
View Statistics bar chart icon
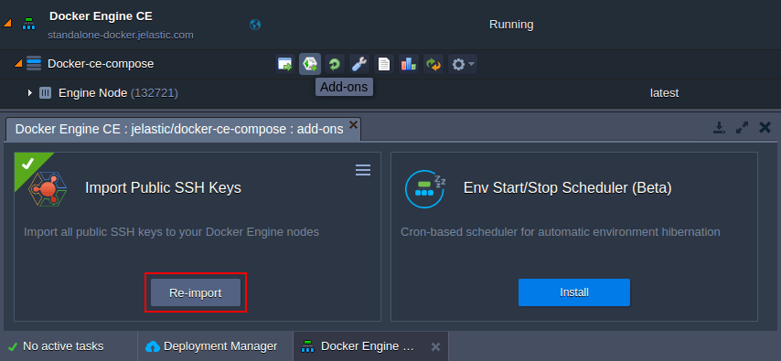pyautogui.click(x=409, y=64)
